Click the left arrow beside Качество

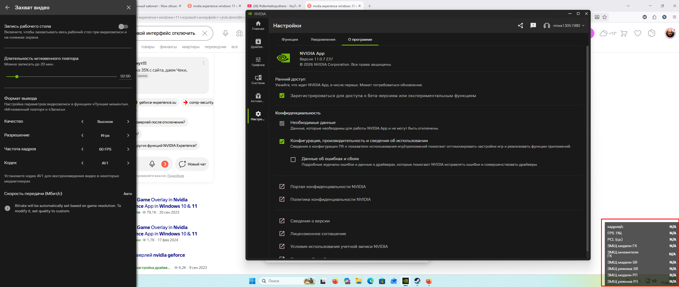(82, 122)
